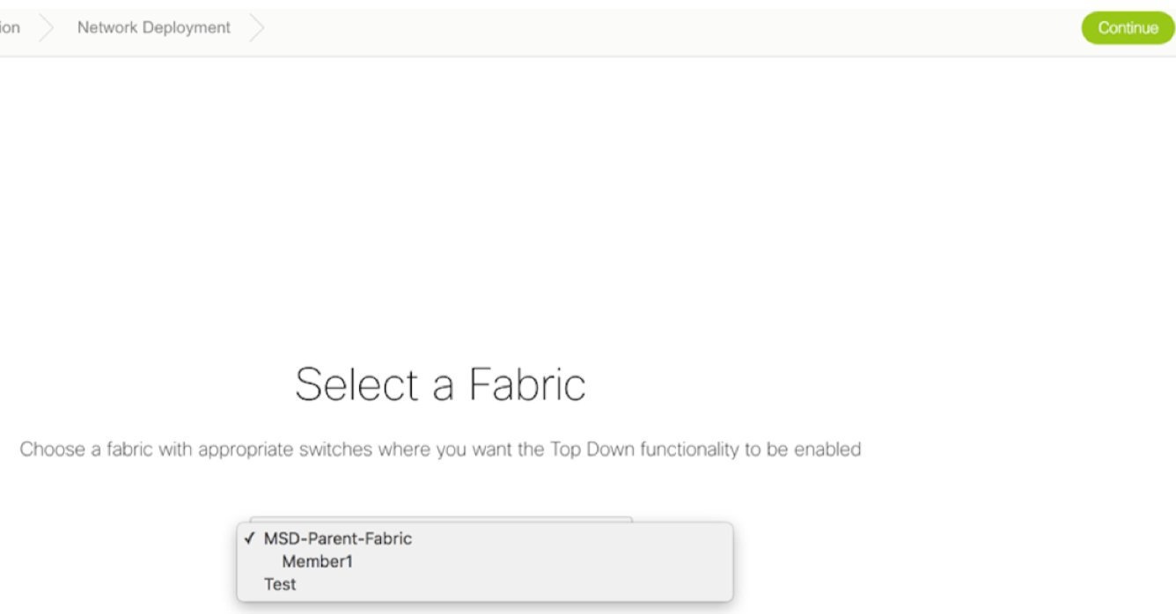Click the 'Choose a fabric' description text

(440, 450)
